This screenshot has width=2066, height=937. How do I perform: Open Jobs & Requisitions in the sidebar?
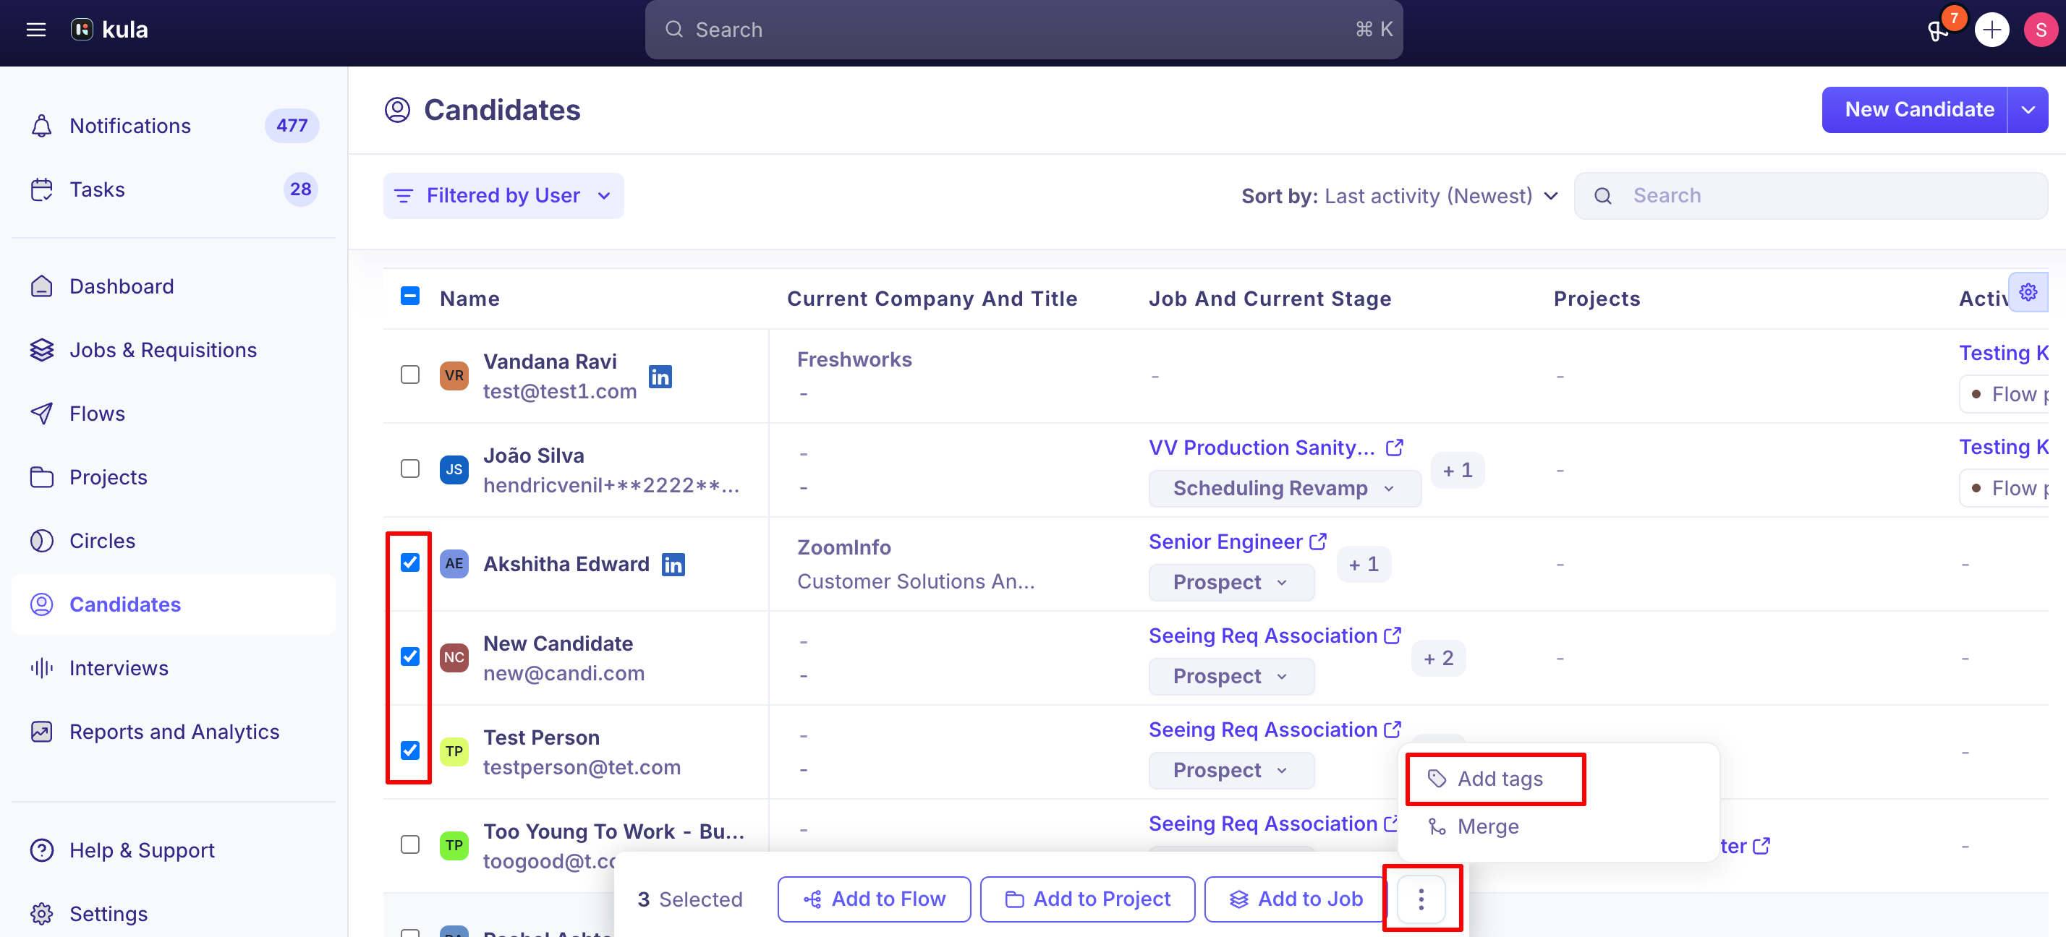tap(173, 350)
